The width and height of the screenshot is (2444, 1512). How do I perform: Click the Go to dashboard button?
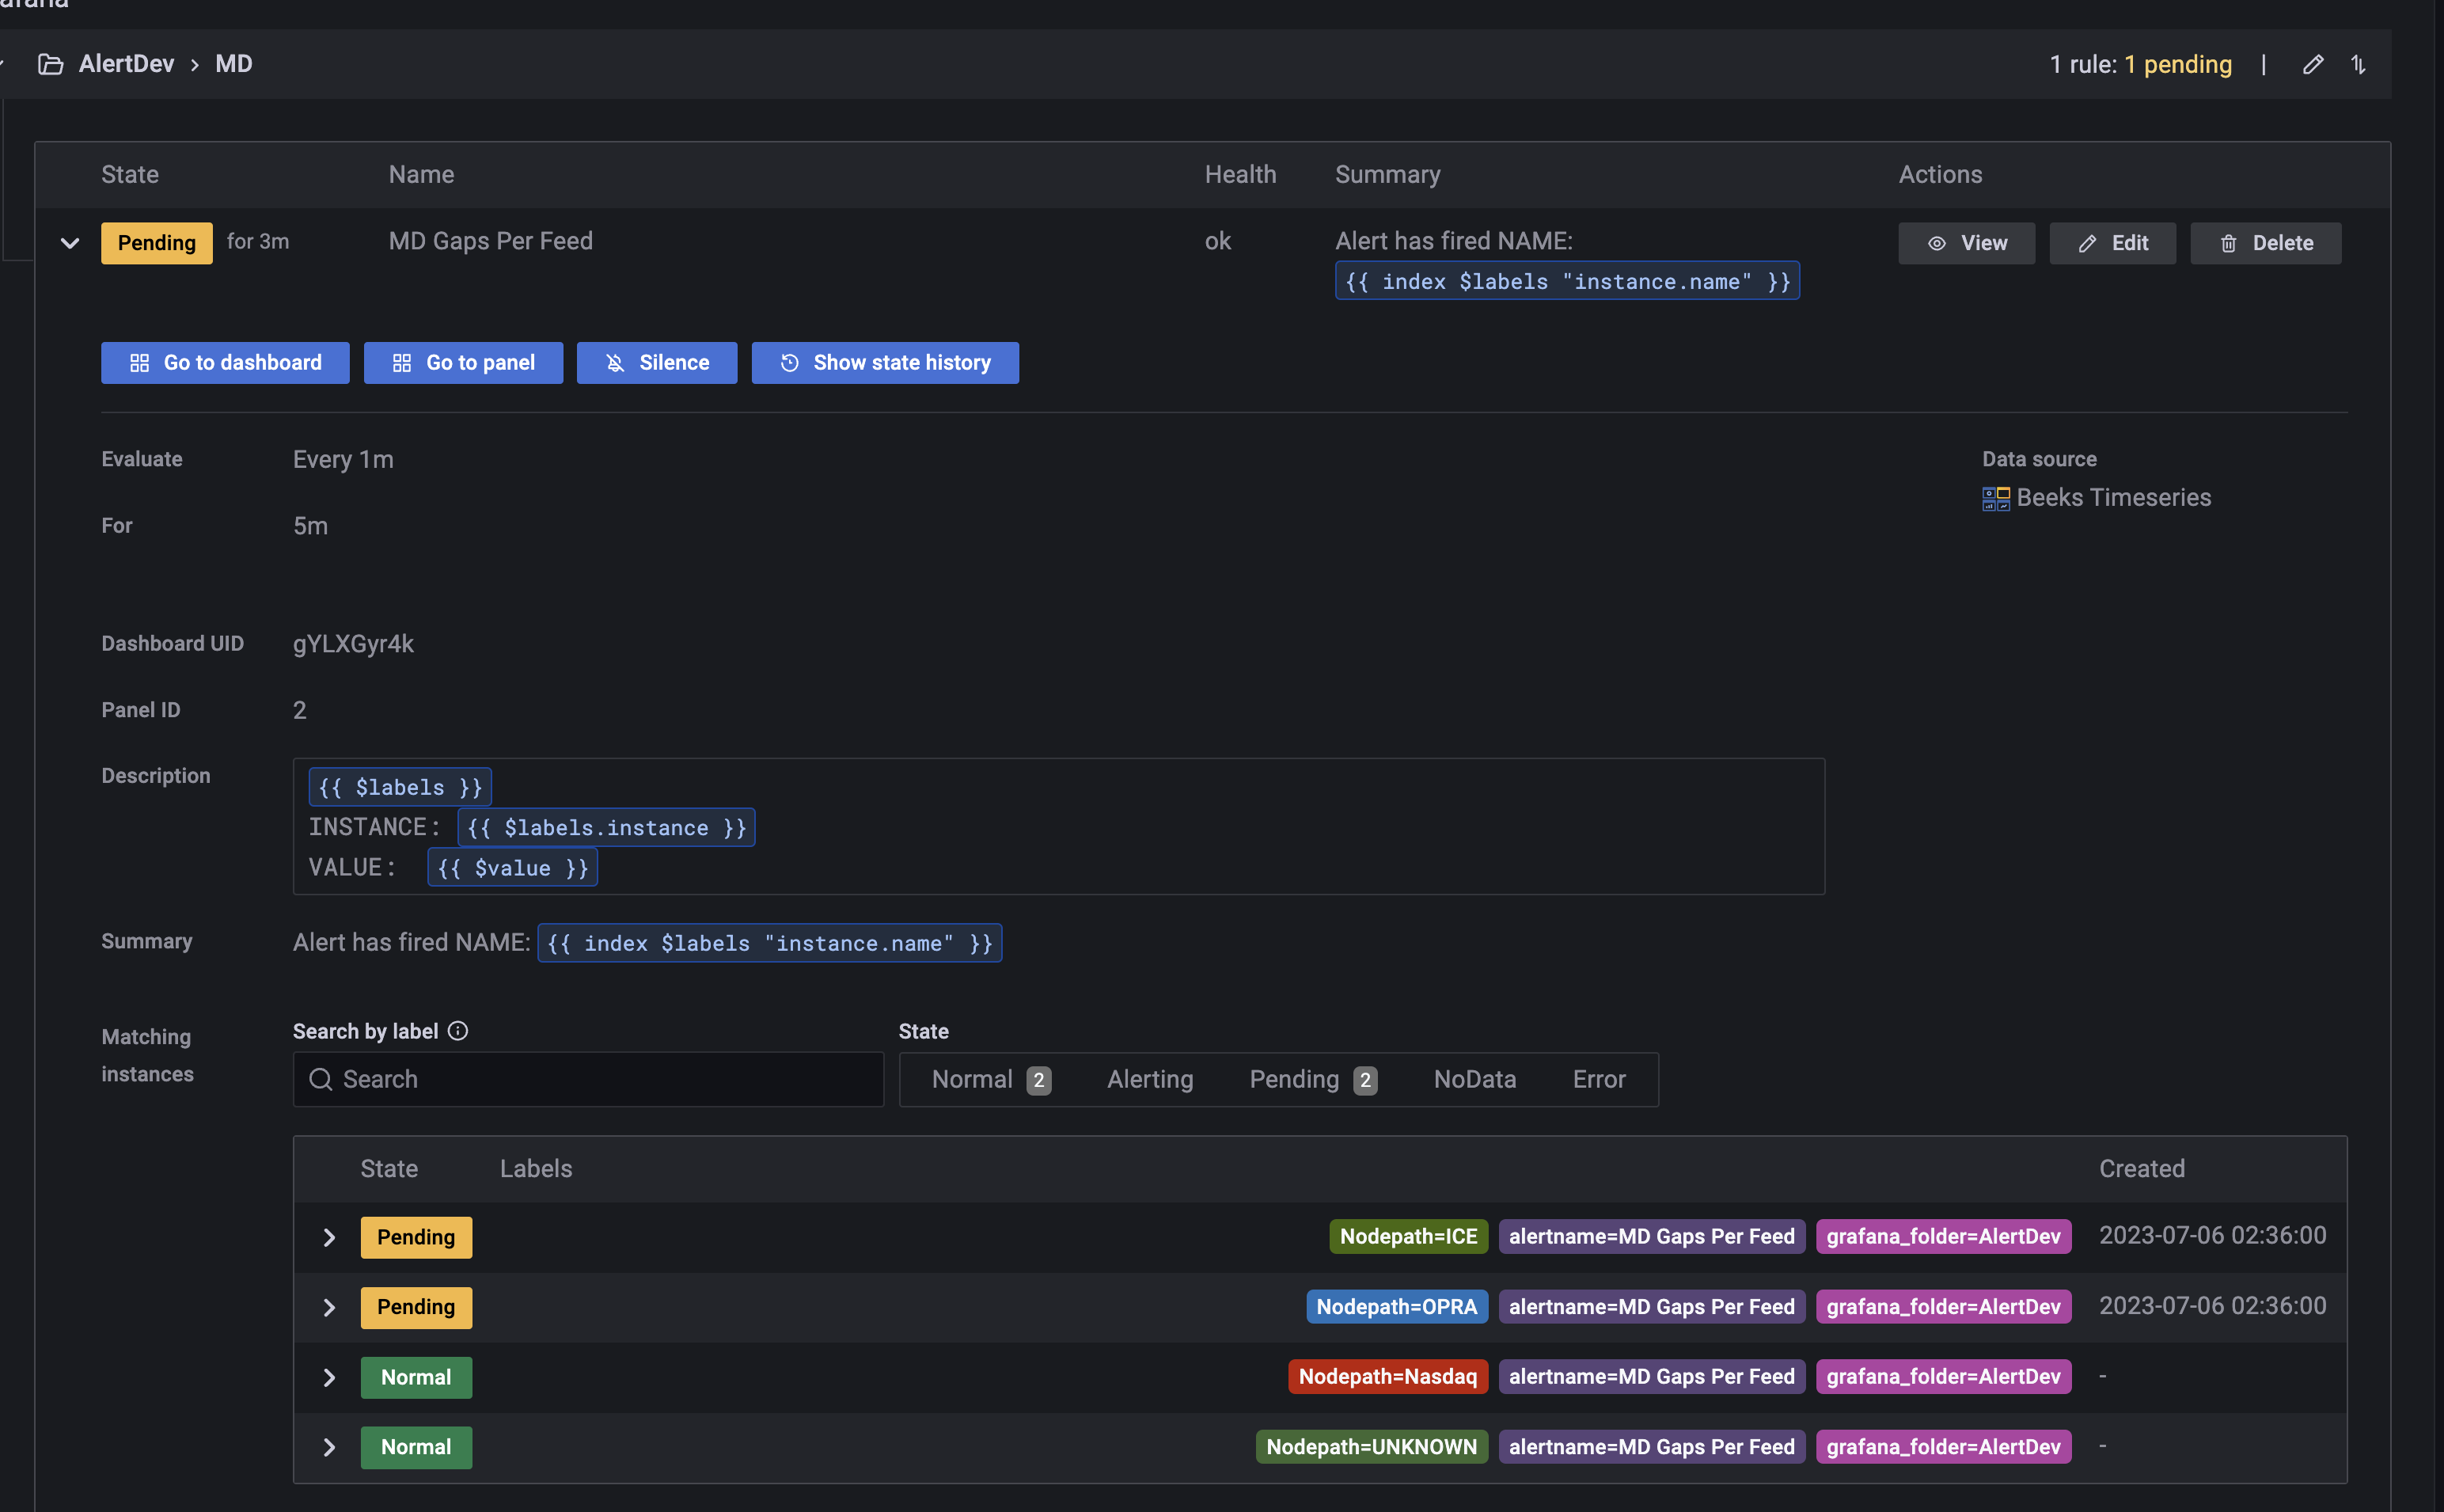[x=225, y=363]
